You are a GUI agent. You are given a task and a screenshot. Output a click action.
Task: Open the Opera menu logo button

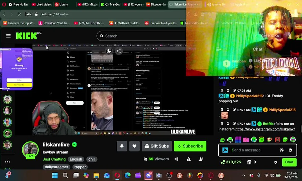pyautogui.click(x=4, y=5)
